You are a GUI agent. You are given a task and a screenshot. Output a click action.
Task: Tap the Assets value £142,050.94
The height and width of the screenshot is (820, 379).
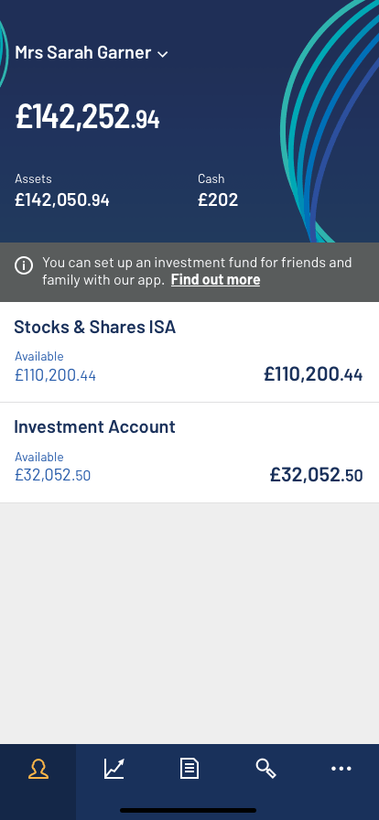click(61, 200)
